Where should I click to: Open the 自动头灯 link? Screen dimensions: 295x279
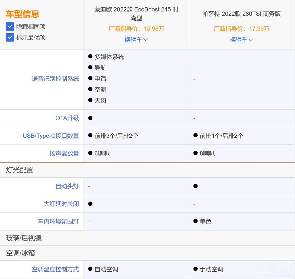pos(67,186)
